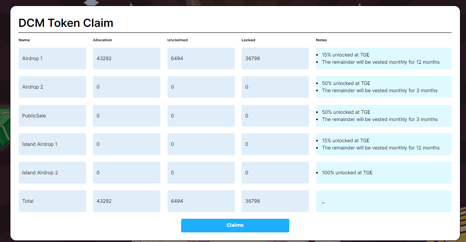Click Airdrop 2 allocation cell showing 0
Screen dimensions: 466x242
(127, 87)
